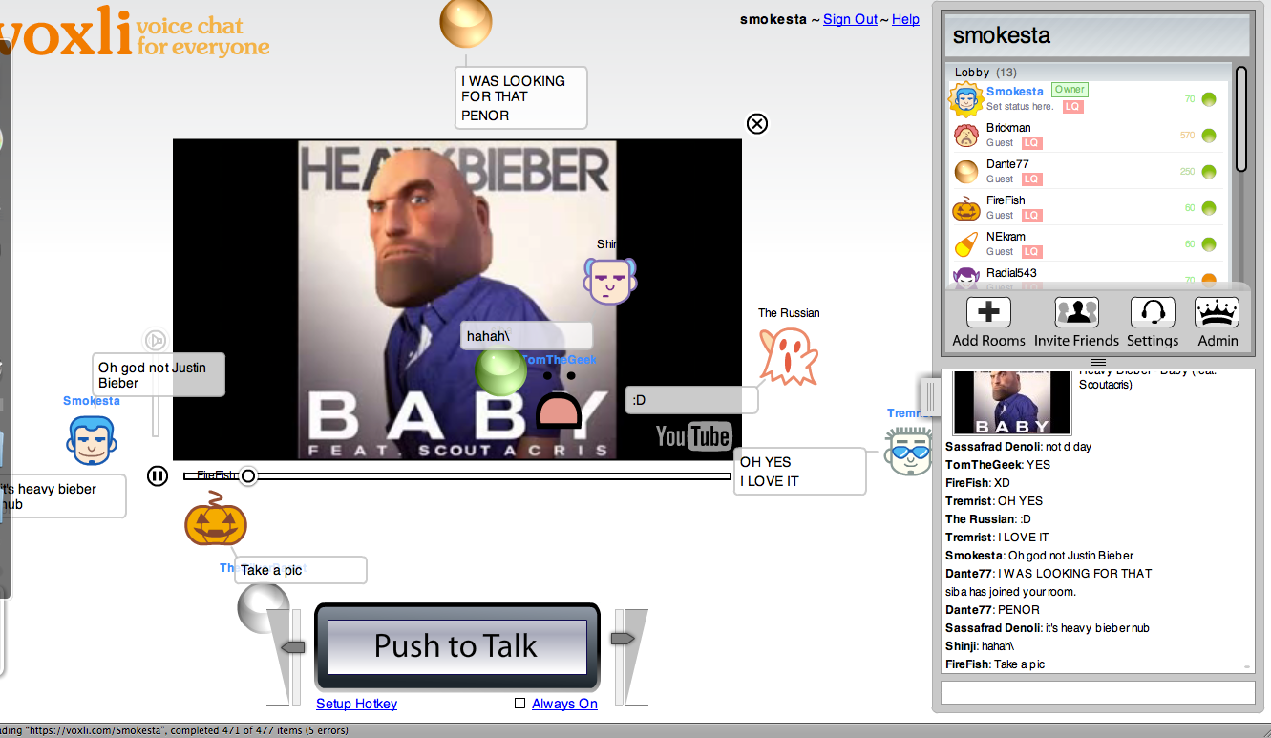The image size is (1271, 738).
Task: Click the chat log scroll indicator at the bottom
Action: coord(1247,667)
